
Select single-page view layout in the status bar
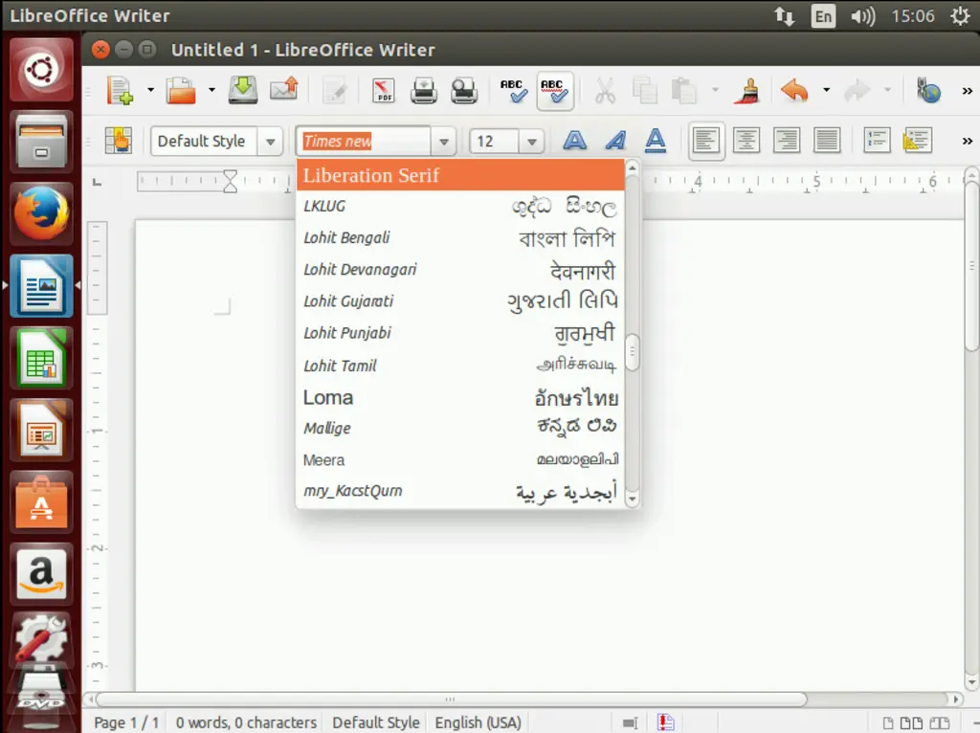tap(887, 723)
